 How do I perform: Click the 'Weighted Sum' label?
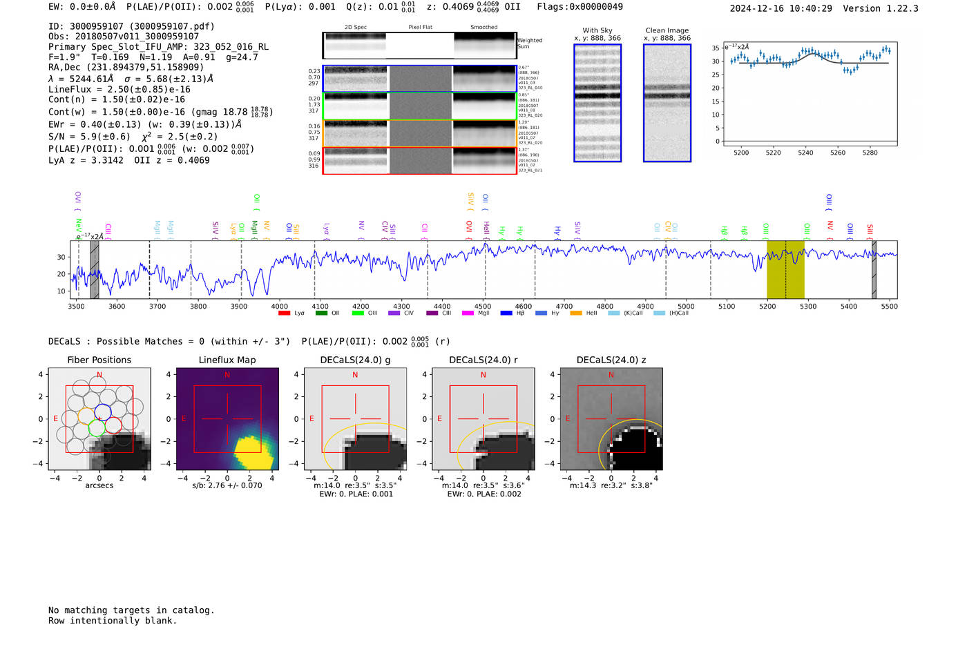coord(530,43)
